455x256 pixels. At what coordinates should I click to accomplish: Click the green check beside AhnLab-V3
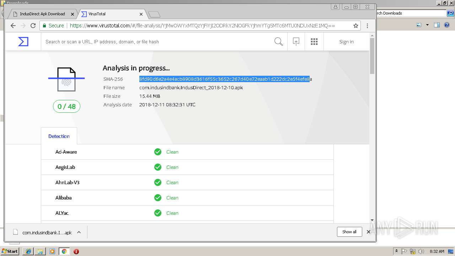[158, 182]
